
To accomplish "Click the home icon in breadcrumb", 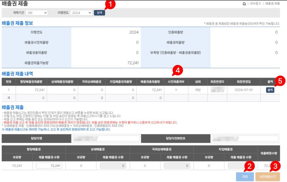I will (244, 4).
